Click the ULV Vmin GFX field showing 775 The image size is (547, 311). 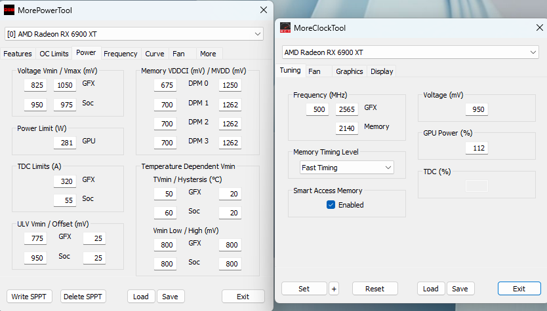tap(35, 238)
